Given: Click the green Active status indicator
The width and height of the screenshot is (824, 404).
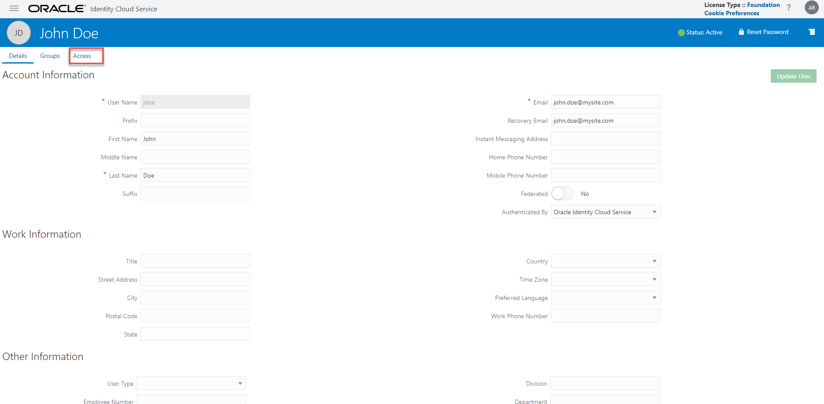Looking at the screenshot, I should [681, 32].
